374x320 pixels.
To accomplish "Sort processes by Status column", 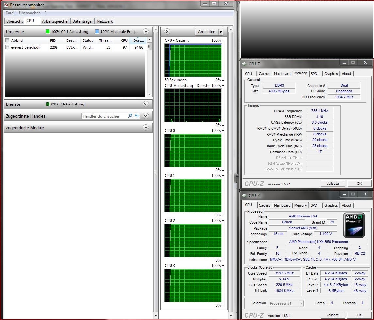I will click(x=88, y=40).
